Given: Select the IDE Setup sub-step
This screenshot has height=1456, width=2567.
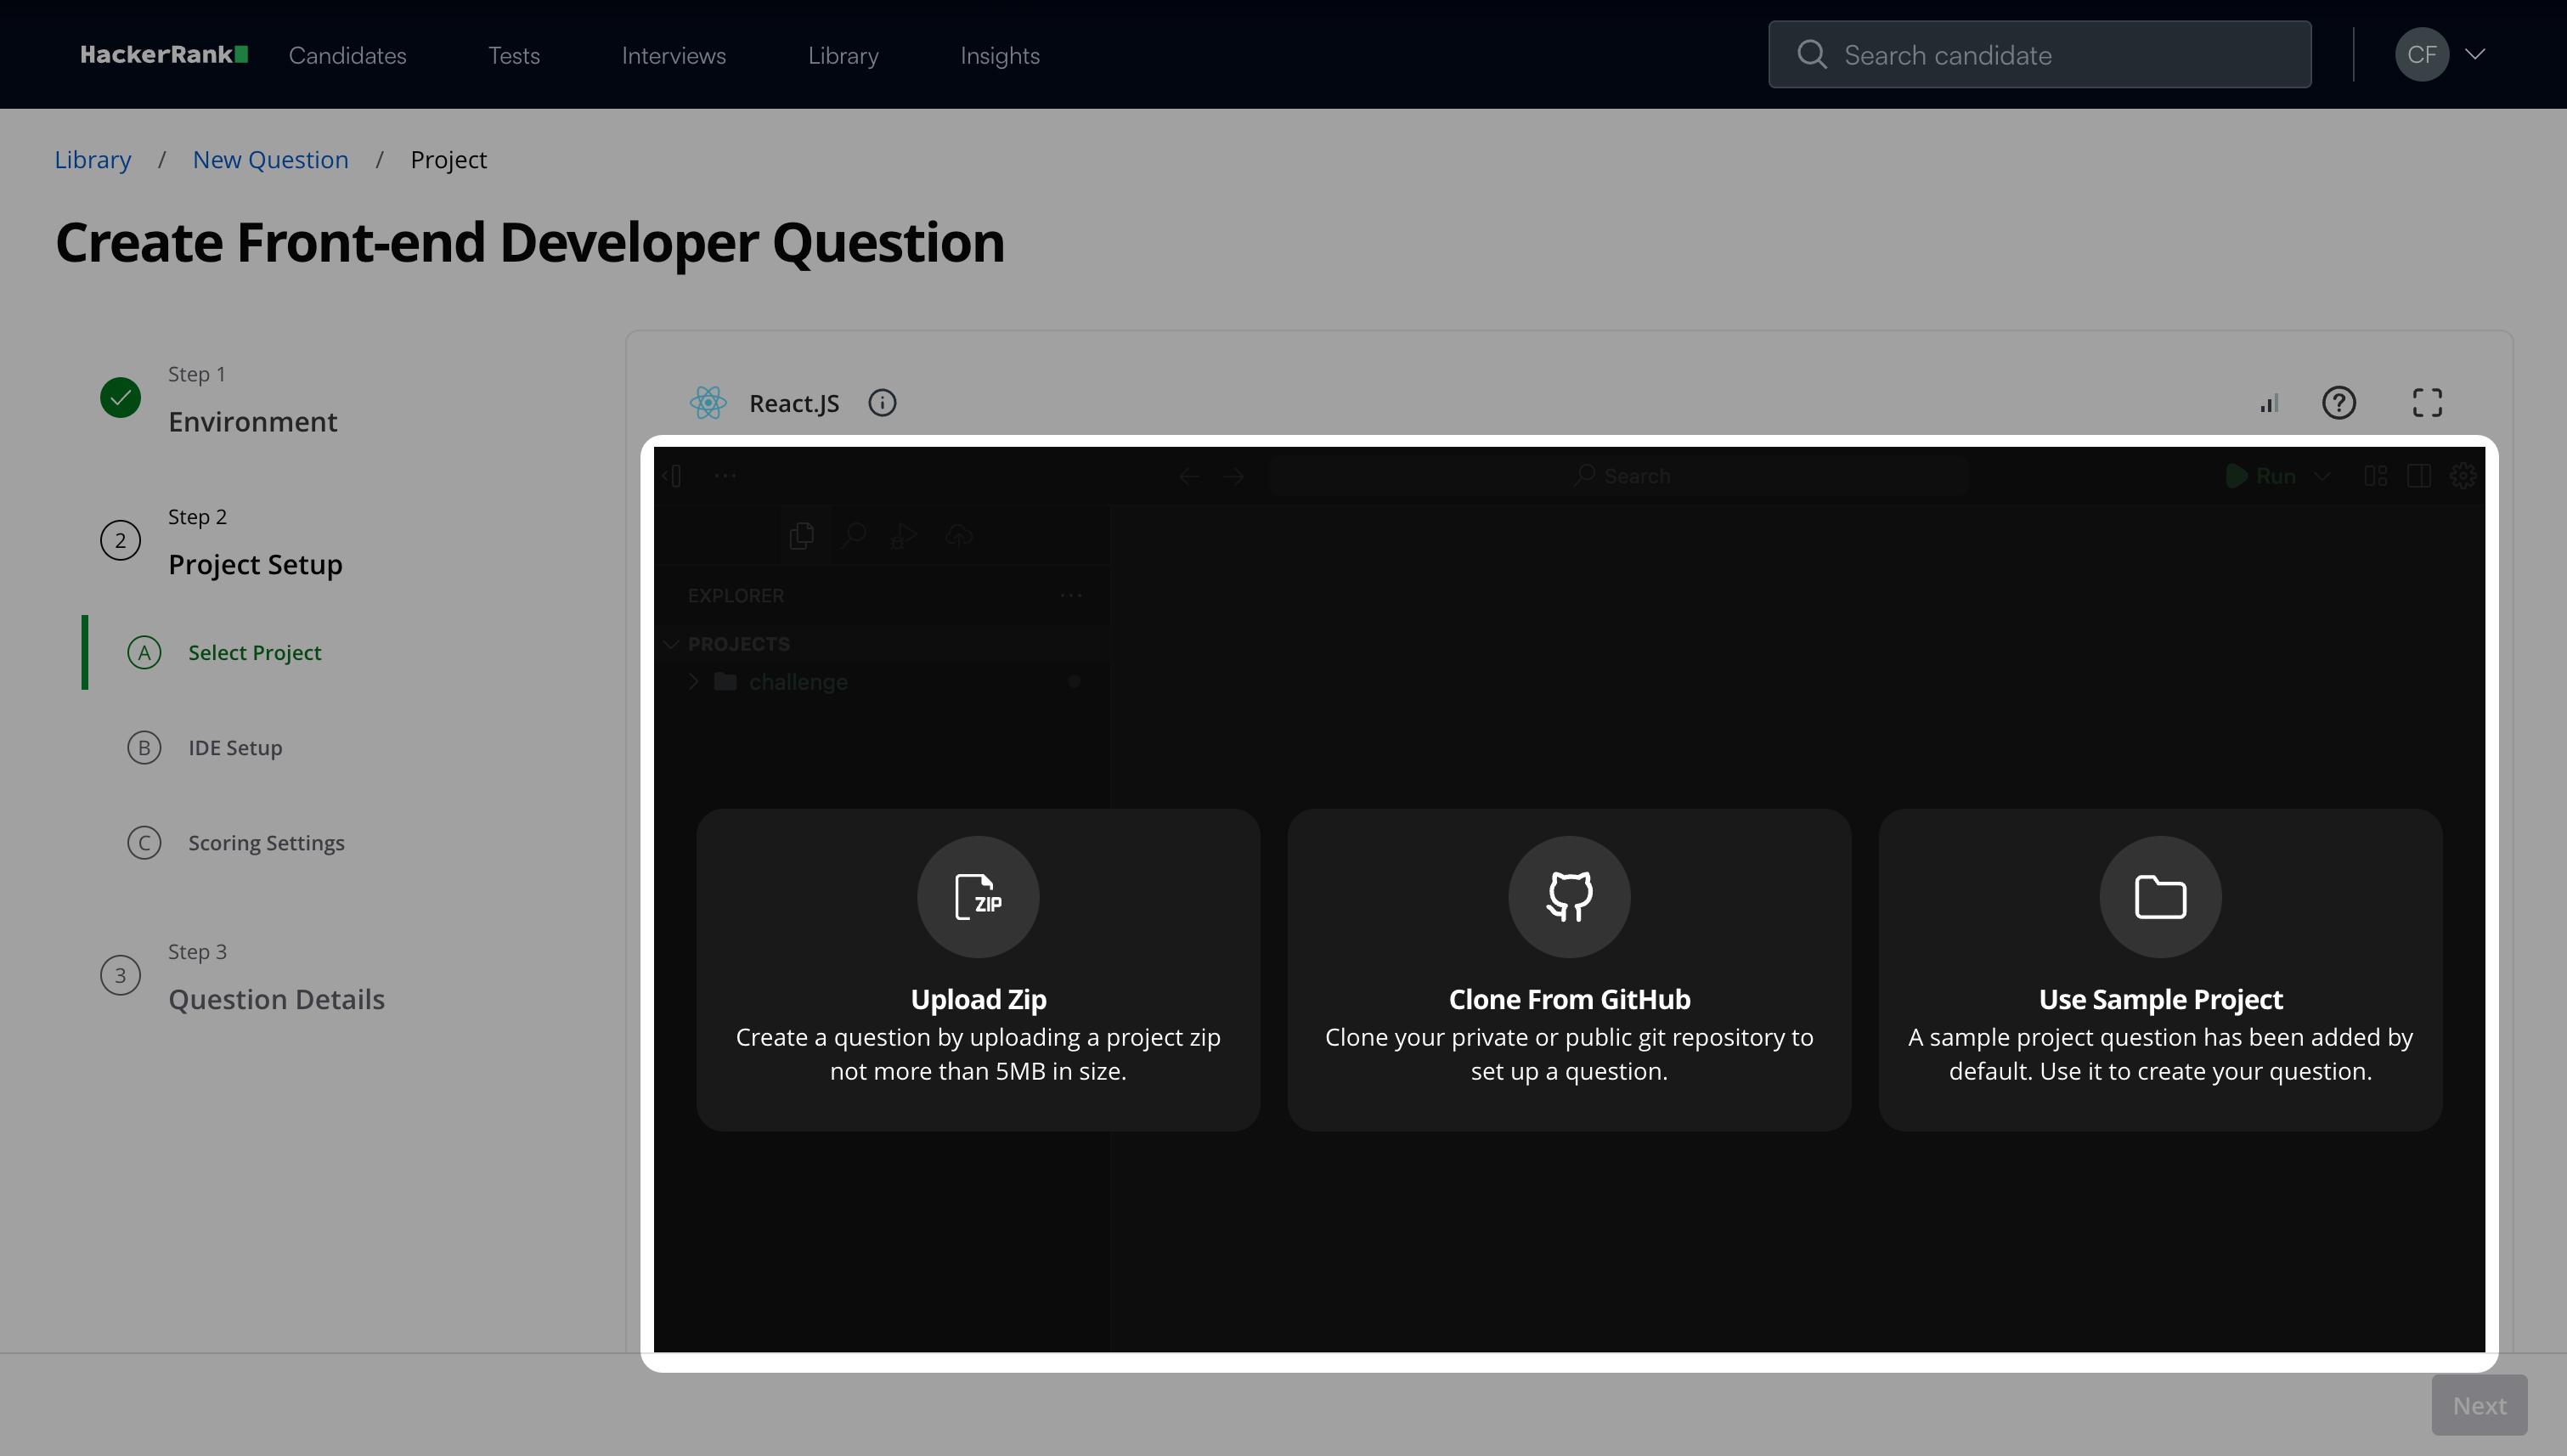Looking at the screenshot, I should coord(235,748).
